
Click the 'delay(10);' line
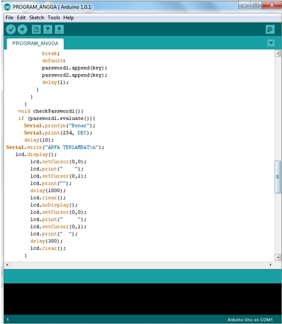click(39, 140)
